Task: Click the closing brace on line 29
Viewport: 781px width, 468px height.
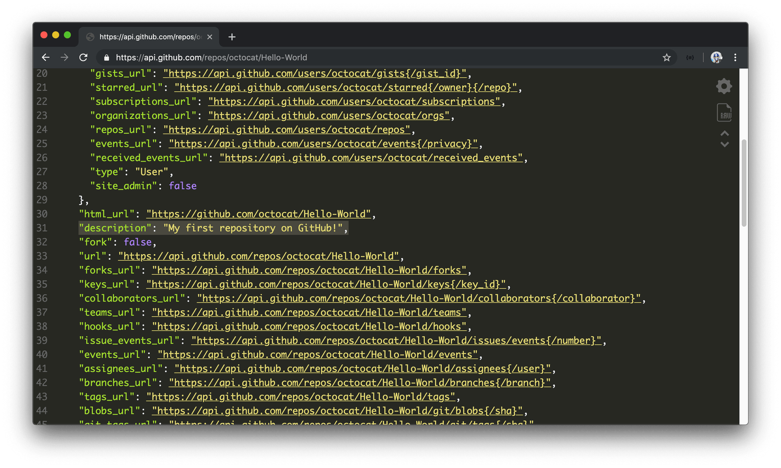Action: (x=82, y=200)
